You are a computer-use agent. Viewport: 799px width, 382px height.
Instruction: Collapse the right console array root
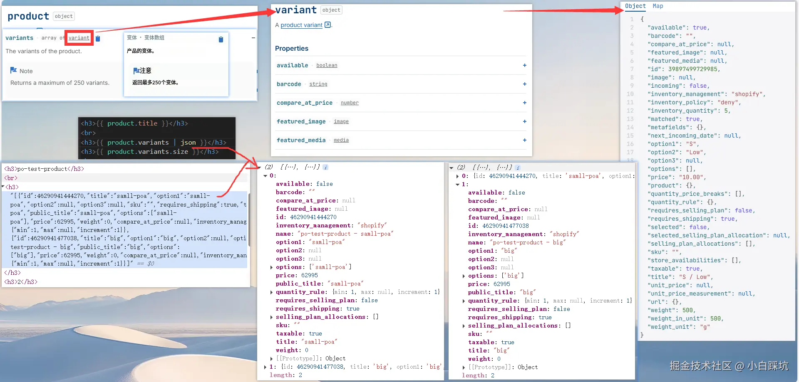(x=452, y=168)
